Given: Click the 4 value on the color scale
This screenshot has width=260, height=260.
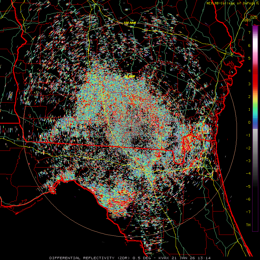Looking at the screenshot, I should click(249, 71).
